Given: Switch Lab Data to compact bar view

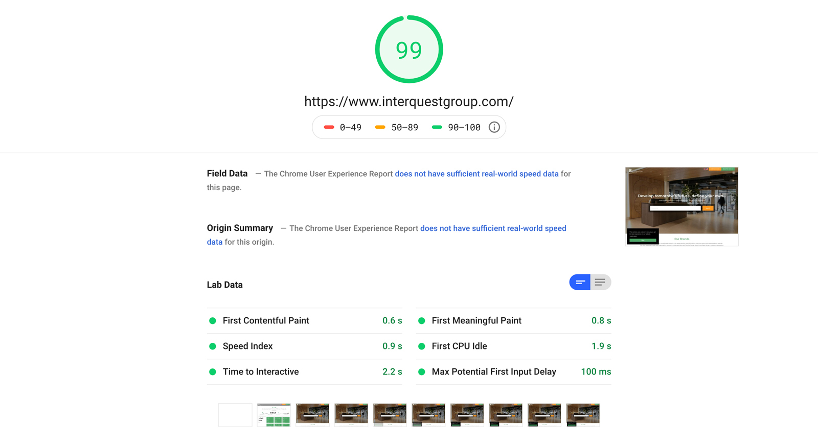Looking at the screenshot, I should point(580,282).
